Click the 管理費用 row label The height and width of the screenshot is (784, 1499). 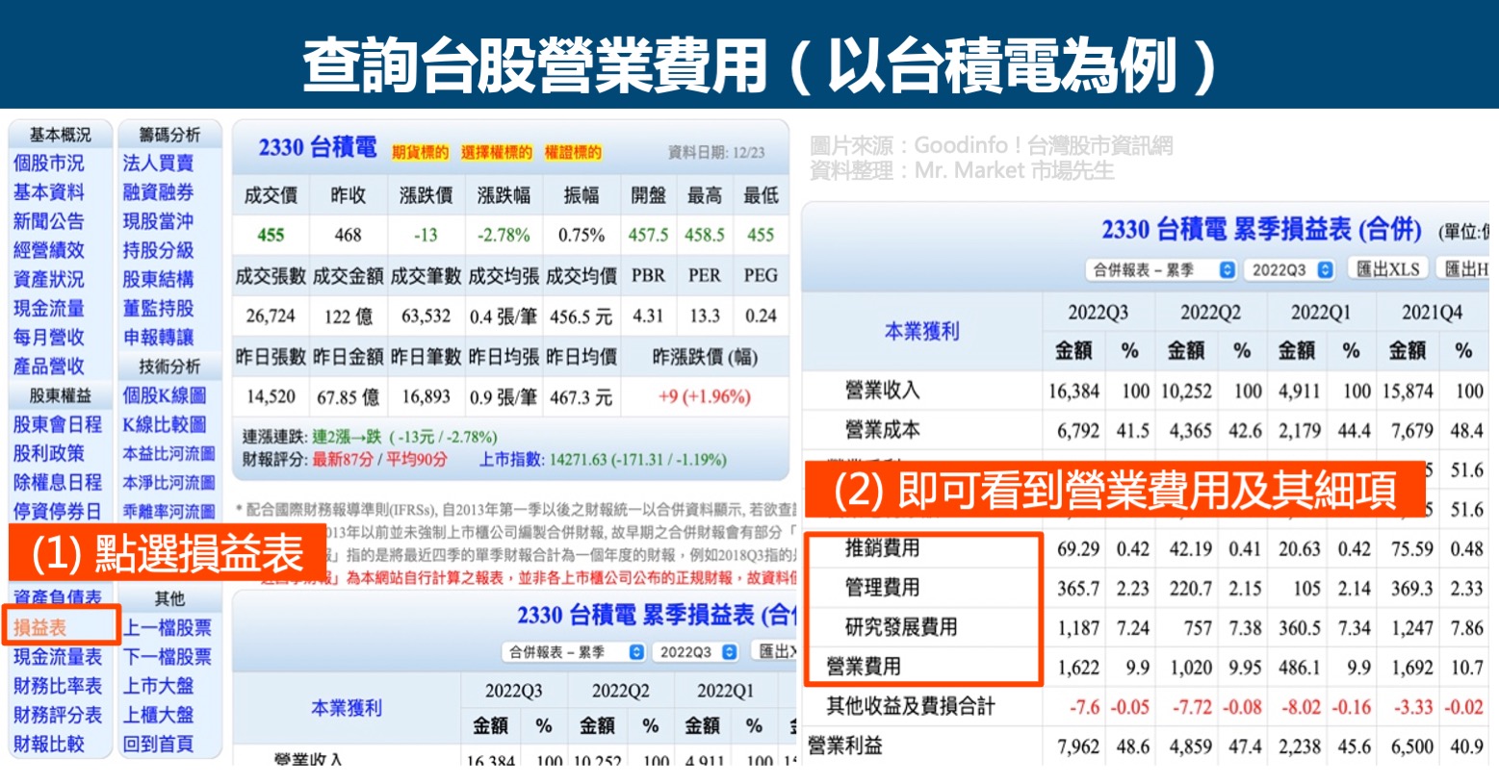tap(882, 588)
